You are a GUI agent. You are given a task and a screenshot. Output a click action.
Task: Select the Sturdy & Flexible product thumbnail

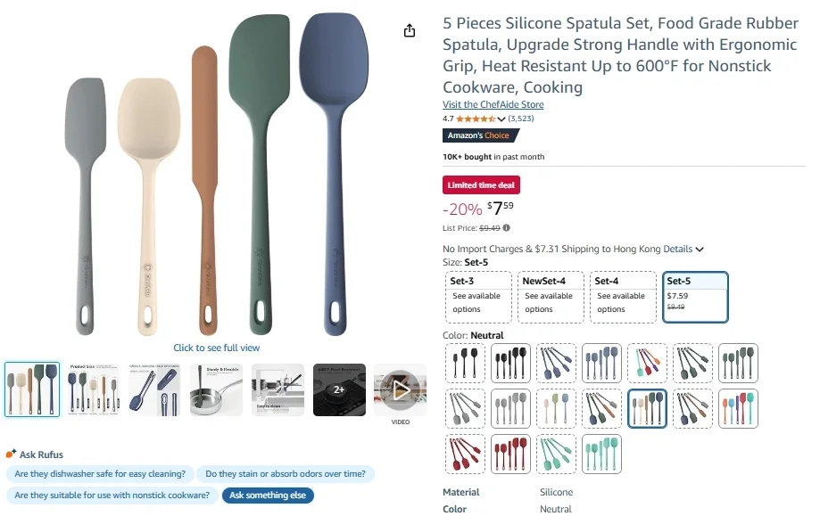click(217, 389)
